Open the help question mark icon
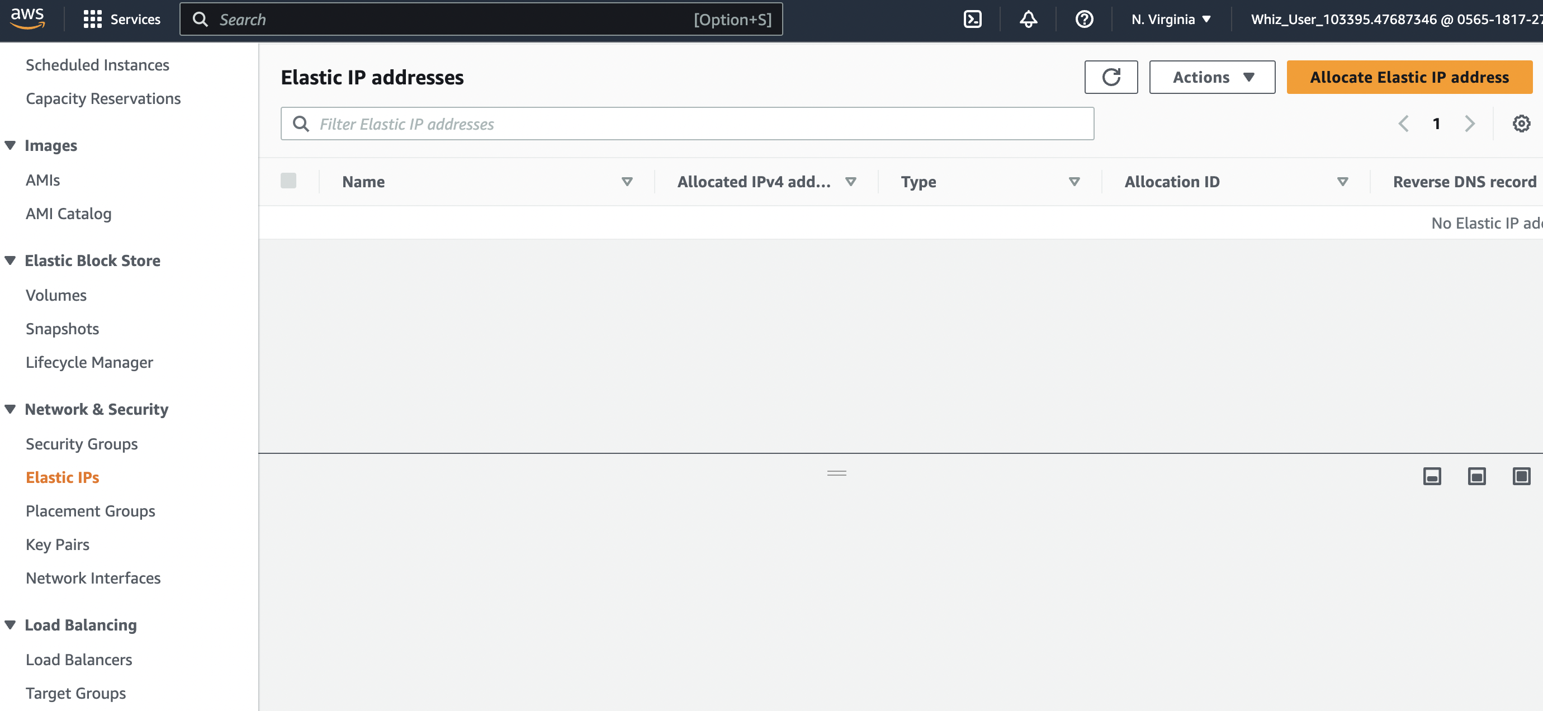The image size is (1543, 711). point(1083,19)
